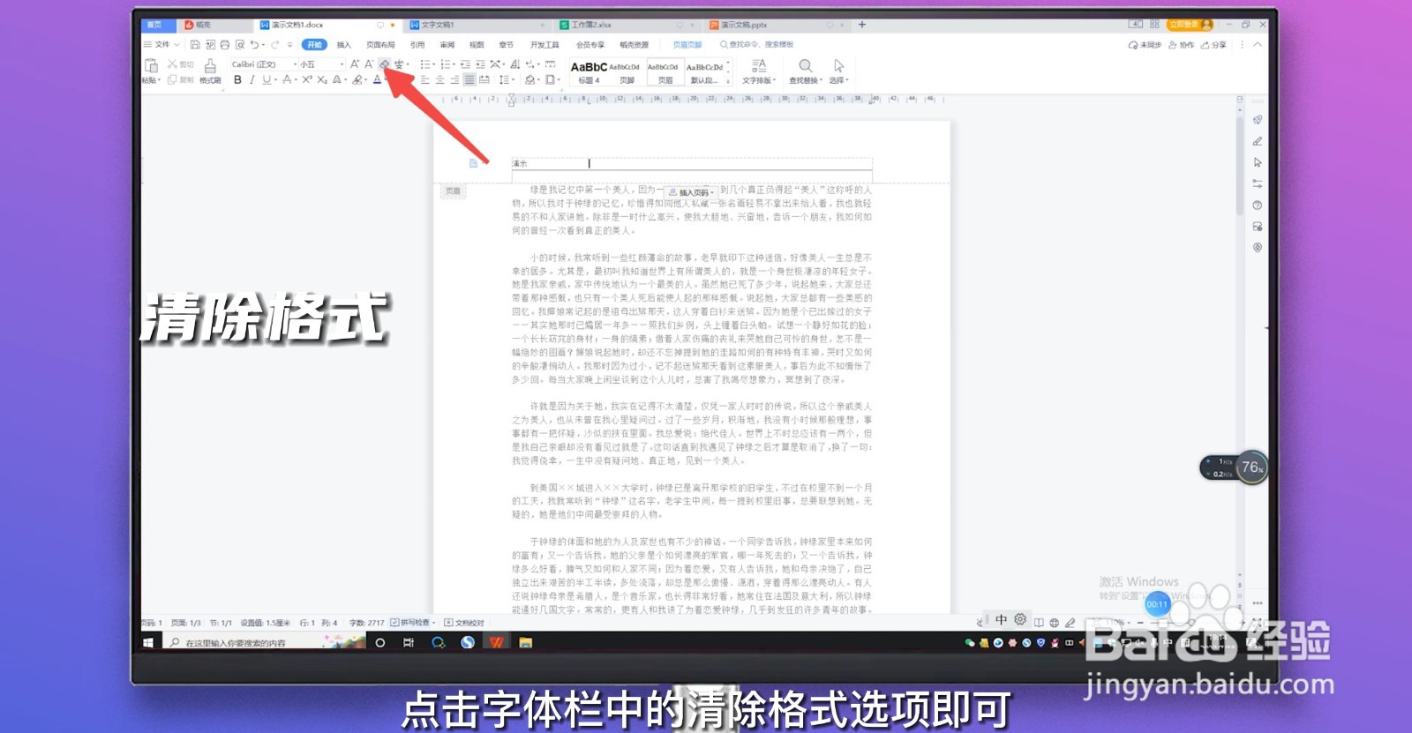The height and width of the screenshot is (733, 1412).
Task: Apply superscript X² formatting
Action: coord(307,79)
